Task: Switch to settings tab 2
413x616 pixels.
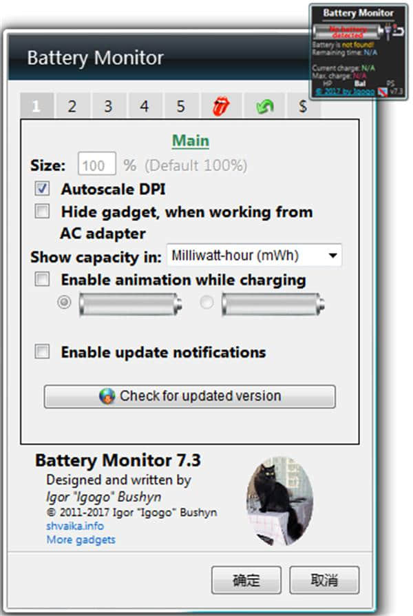Action: [x=72, y=107]
